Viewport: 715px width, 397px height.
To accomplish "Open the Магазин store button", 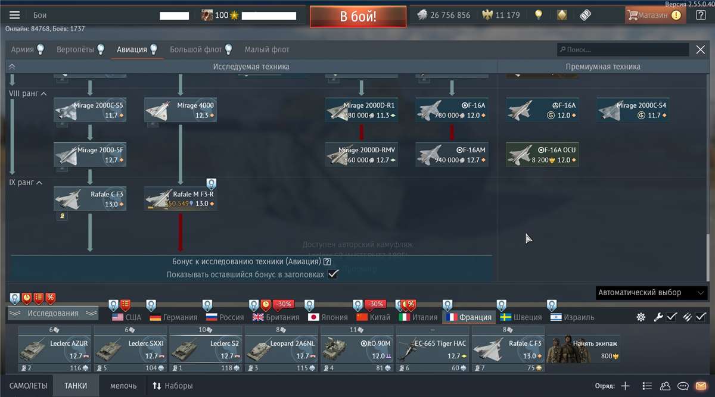I will 655,15.
